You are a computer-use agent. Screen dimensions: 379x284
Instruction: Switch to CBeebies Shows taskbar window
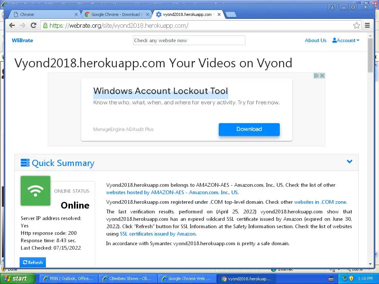(127, 279)
